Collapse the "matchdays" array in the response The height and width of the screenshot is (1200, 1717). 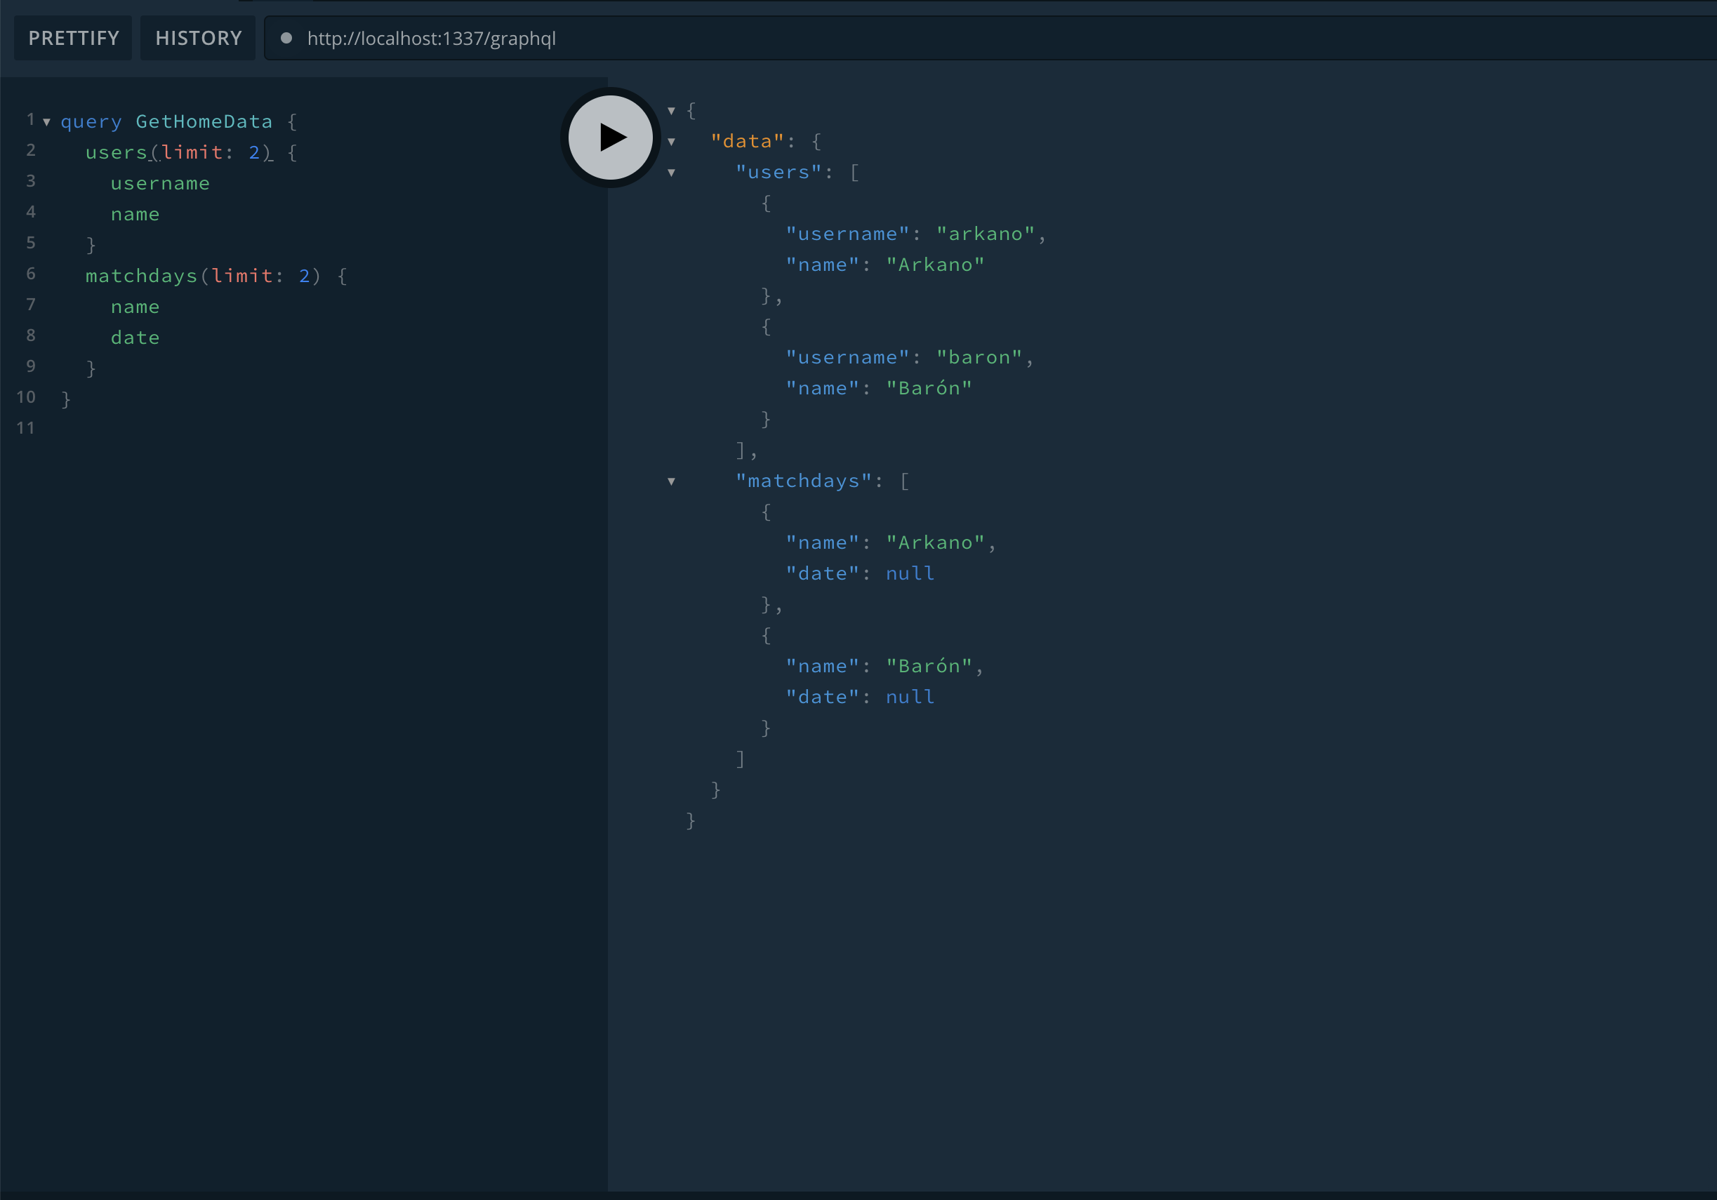click(671, 481)
